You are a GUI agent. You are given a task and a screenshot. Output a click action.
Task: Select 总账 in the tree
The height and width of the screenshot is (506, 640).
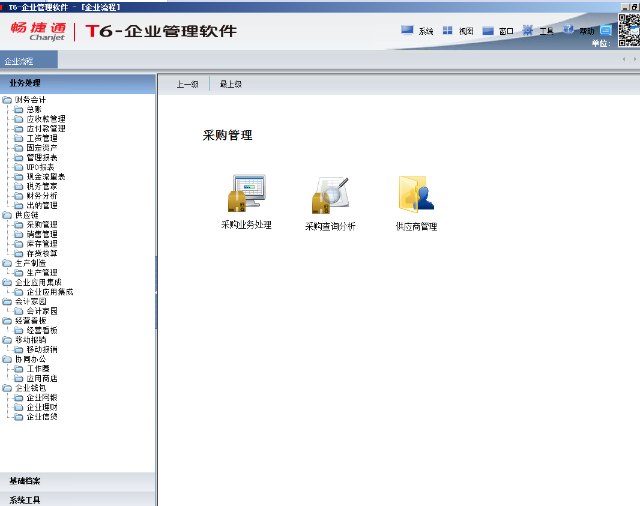click(x=34, y=109)
